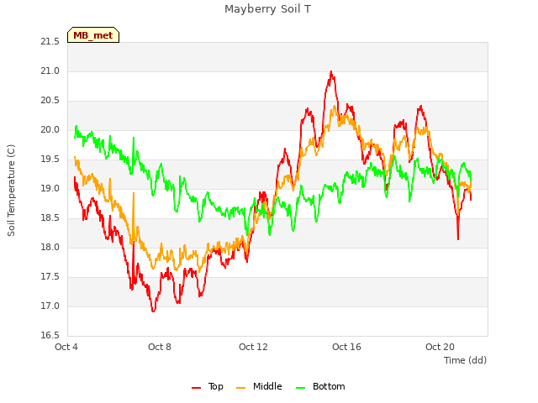Click the 18.5 y-axis tick label

click(x=50, y=218)
